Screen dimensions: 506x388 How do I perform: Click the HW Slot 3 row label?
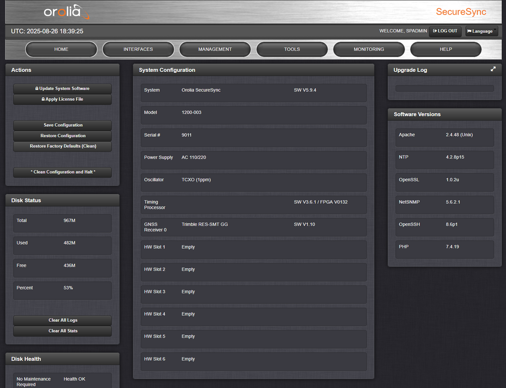(x=155, y=292)
